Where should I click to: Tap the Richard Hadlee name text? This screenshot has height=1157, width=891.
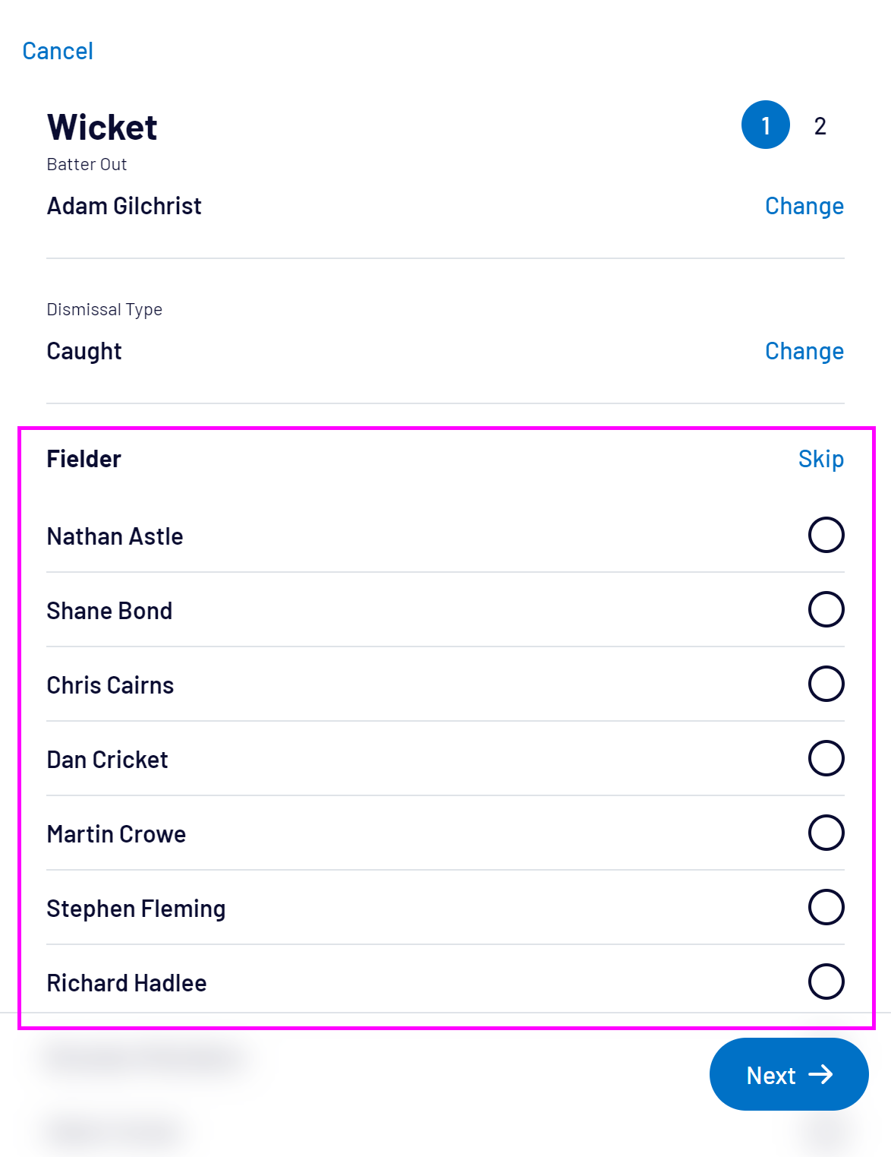point(127,983)
